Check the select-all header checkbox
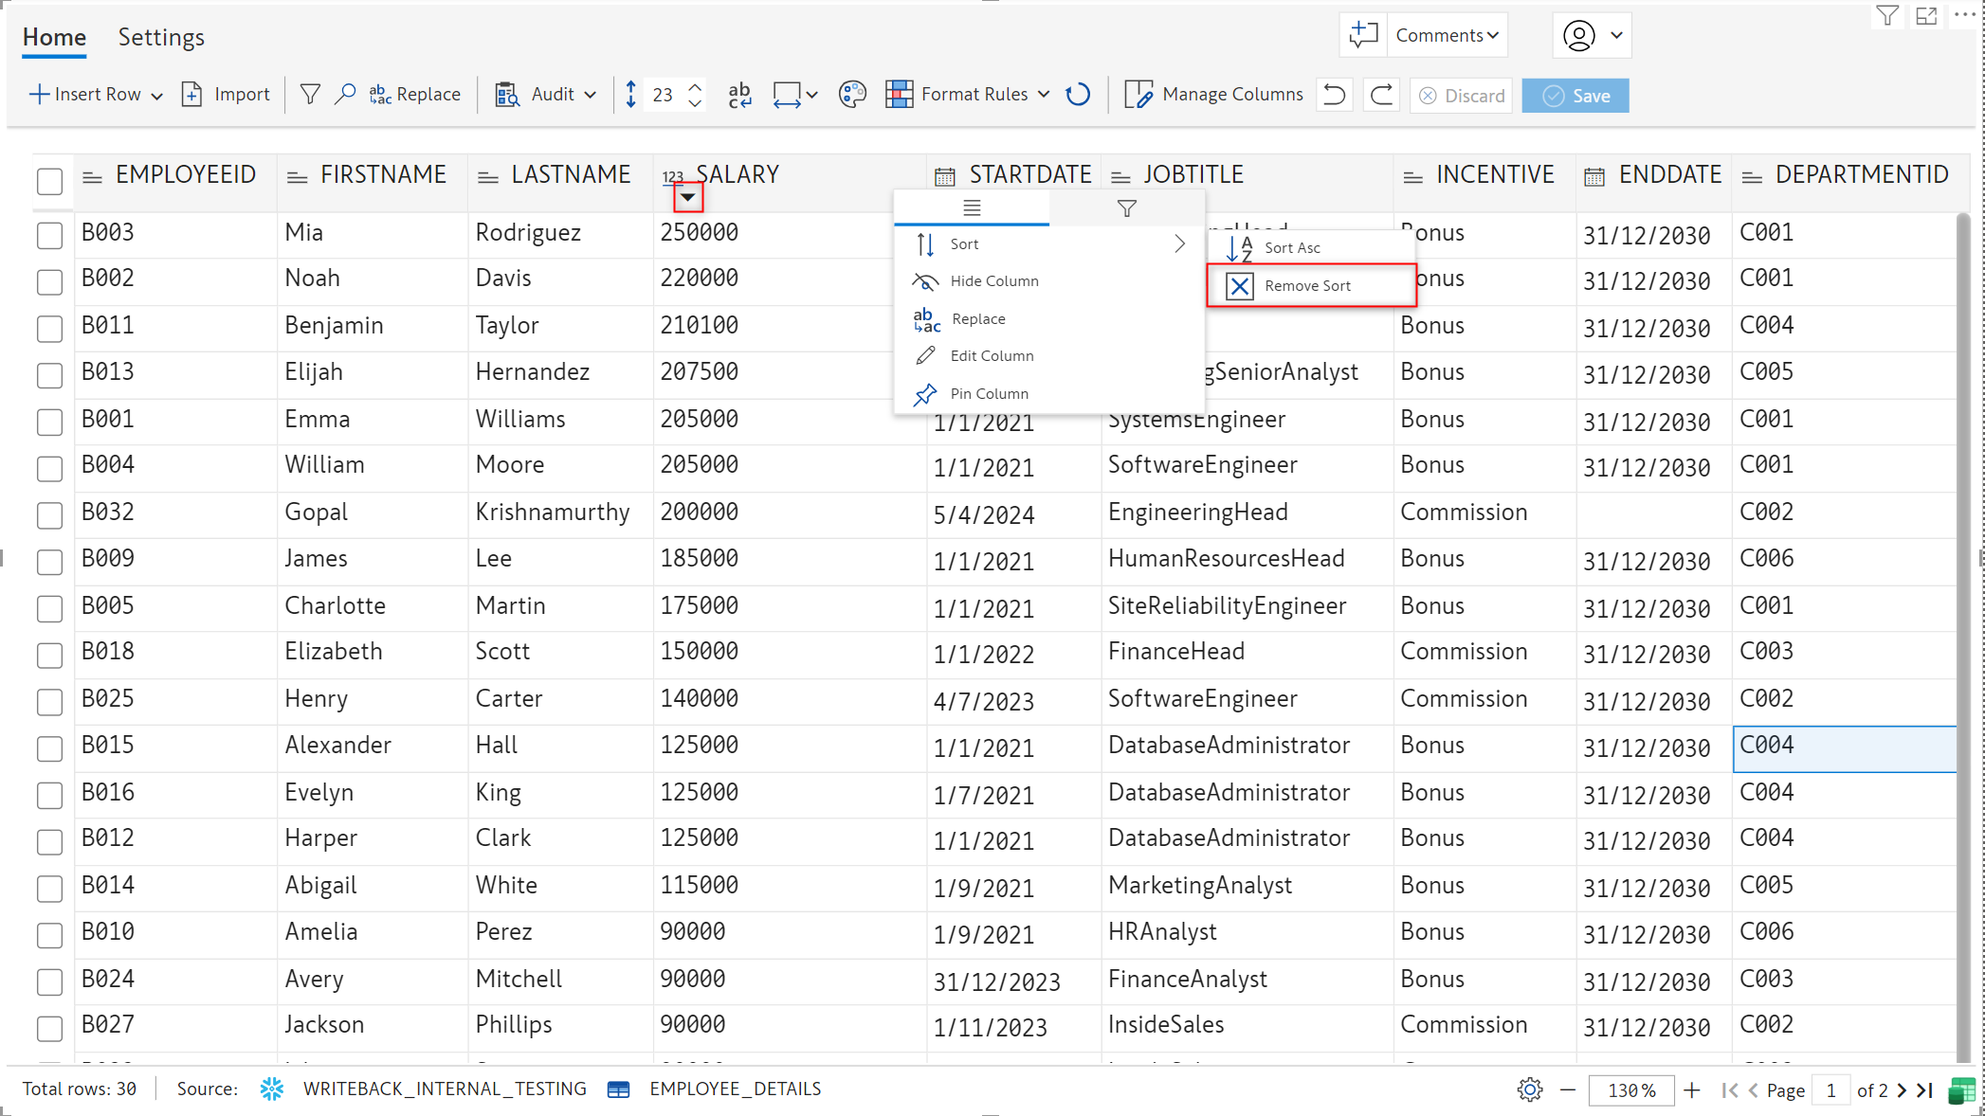This screenshot has width=1985, height=1116. [x=49, y=181]
